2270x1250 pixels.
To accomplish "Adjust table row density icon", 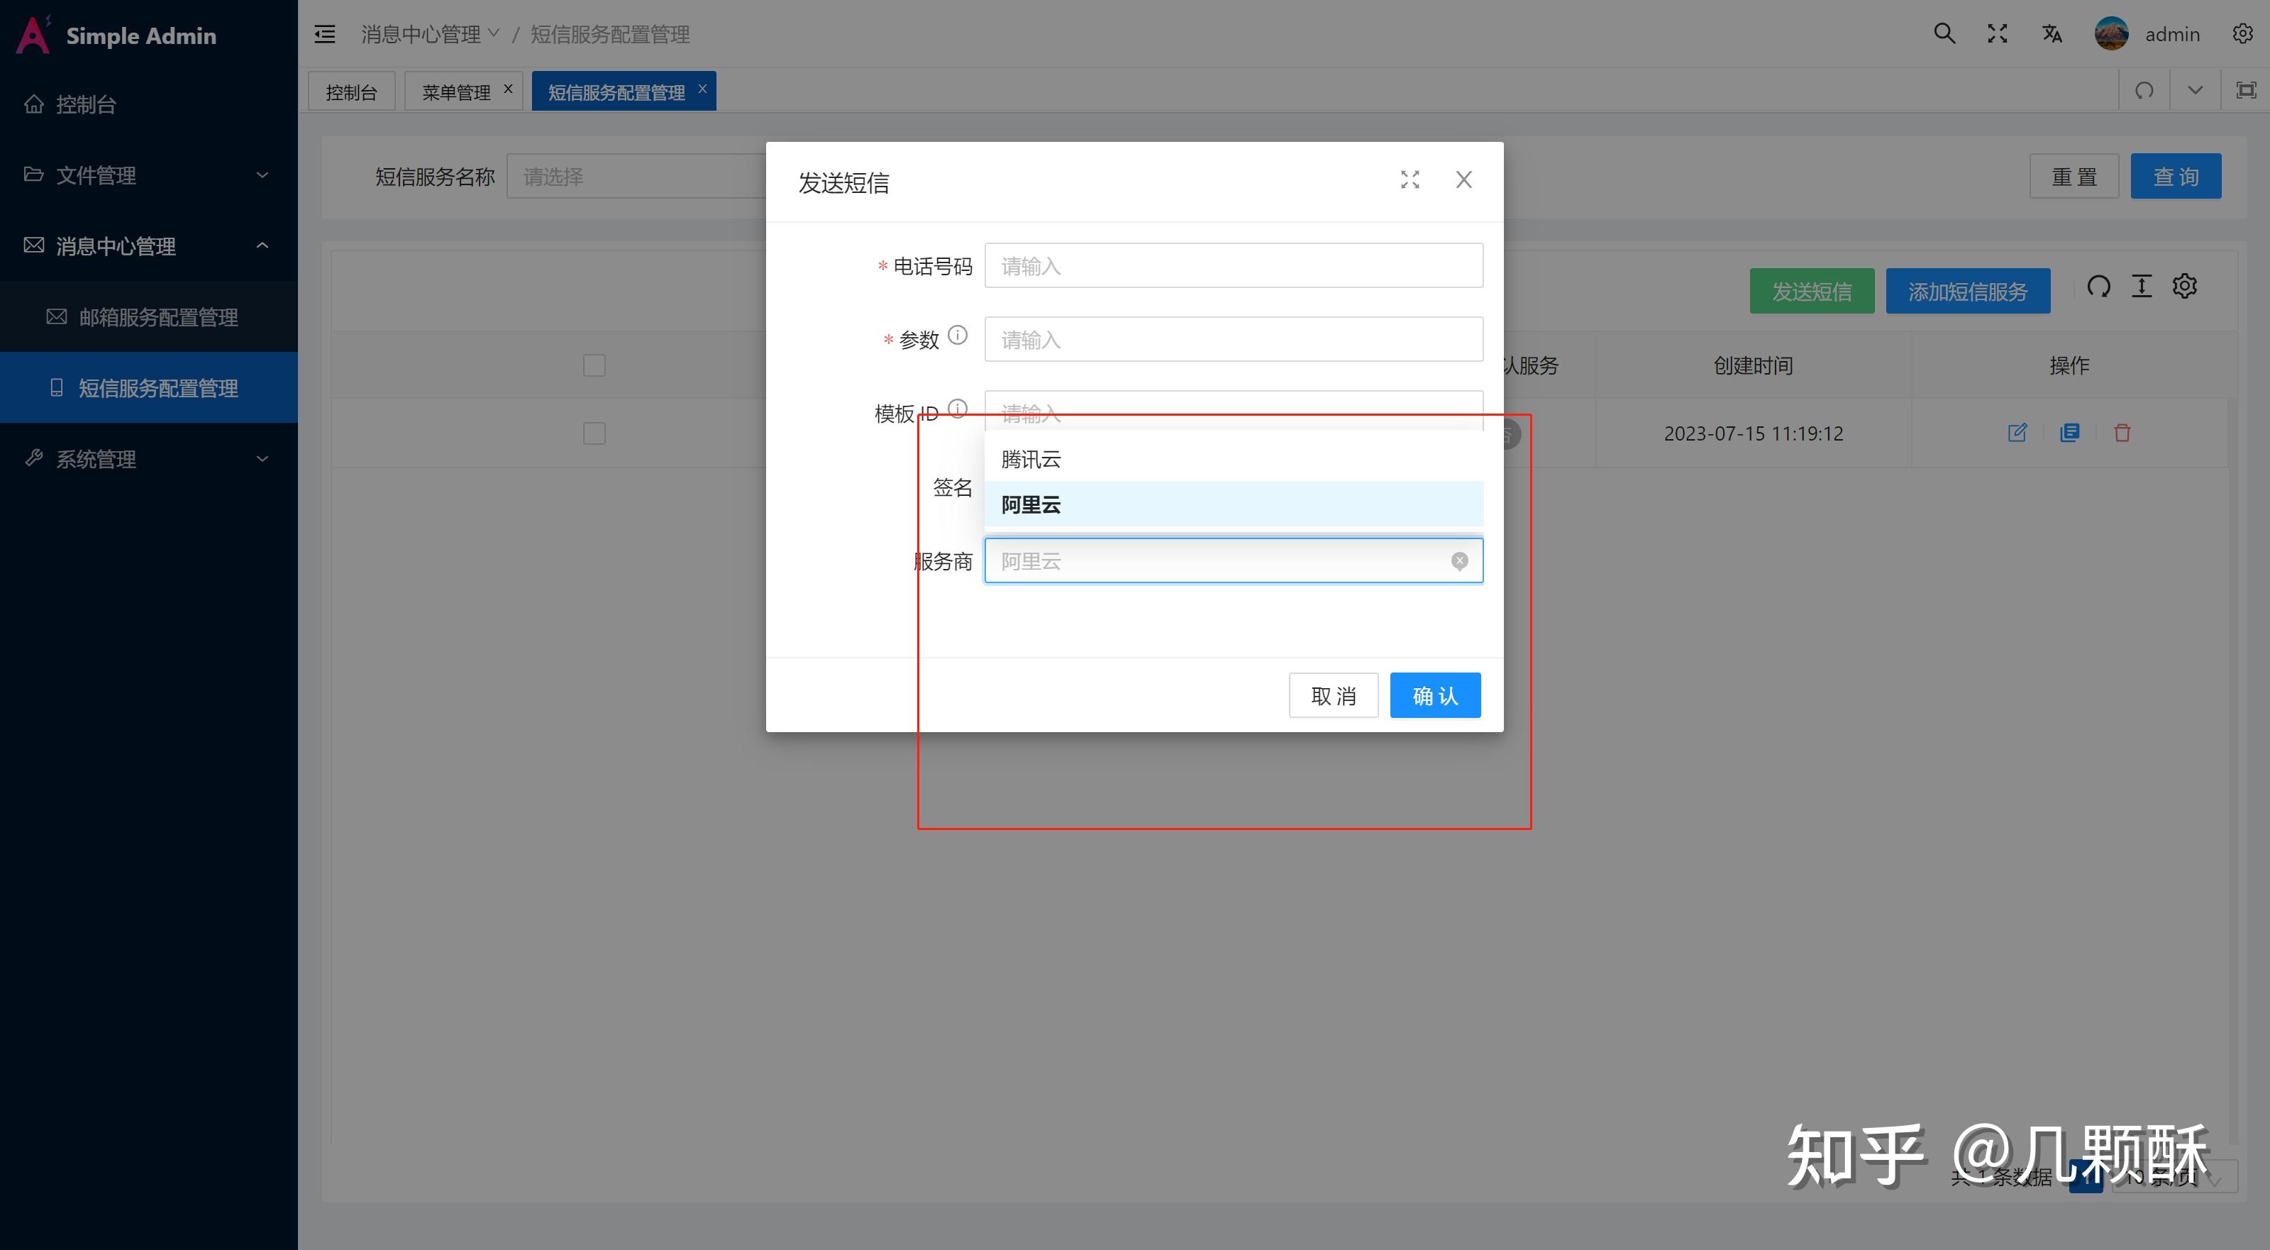I will point(2142,286).
